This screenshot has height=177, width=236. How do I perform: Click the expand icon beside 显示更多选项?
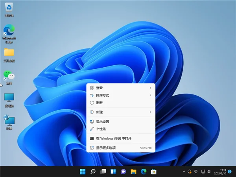92,148
